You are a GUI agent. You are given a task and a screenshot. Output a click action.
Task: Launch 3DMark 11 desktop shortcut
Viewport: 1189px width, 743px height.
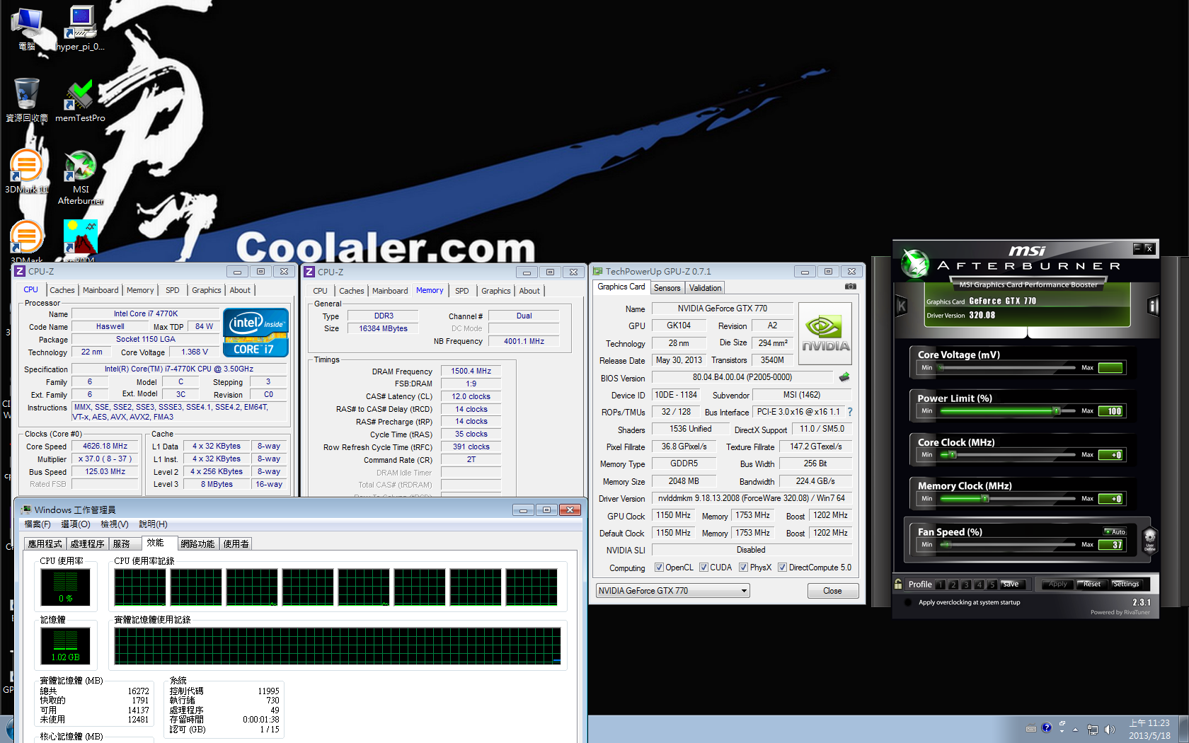[x=26, y=171]
